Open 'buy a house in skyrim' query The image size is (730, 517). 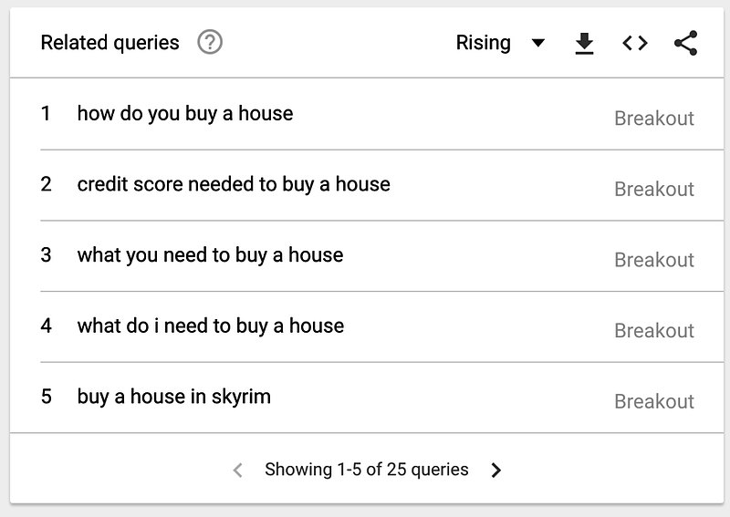coord(174,397)
